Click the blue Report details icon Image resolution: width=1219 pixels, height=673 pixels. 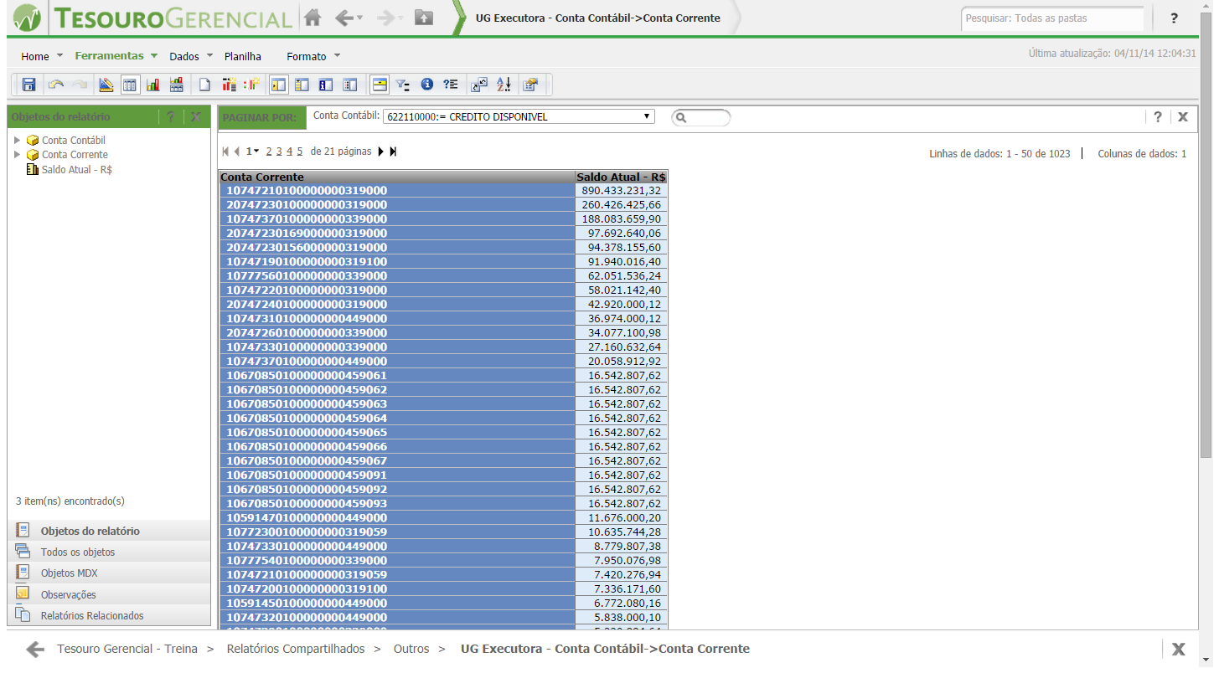(x=426, y=85)
